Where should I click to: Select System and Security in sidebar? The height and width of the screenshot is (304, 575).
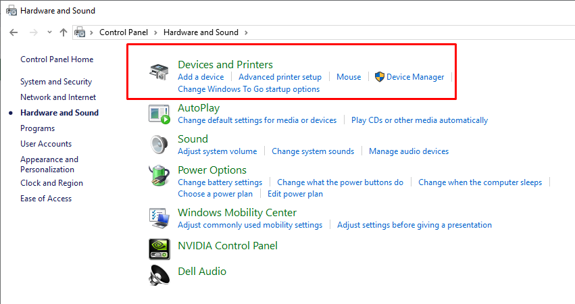(56, 82)
